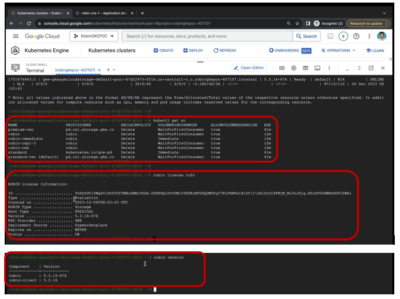
Task: Click the Cloud Shell web preview icon
Action: click(305, 68)
